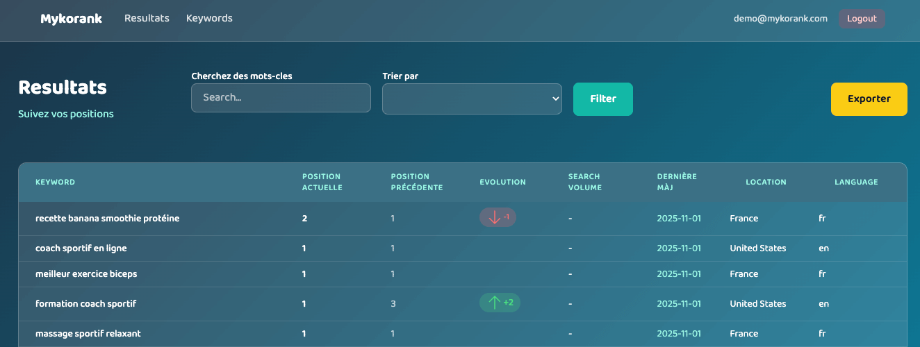Screen dimensions: 920x347
Task: Click the Evolution column header
Action: (502, 182)
